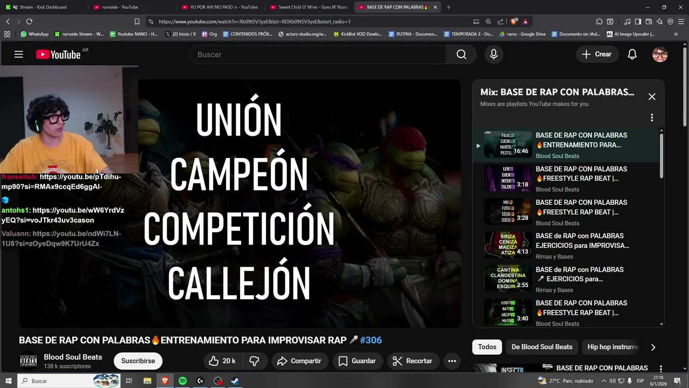
Task: Open Task View on the taskbar
Action: coord(129,381)
